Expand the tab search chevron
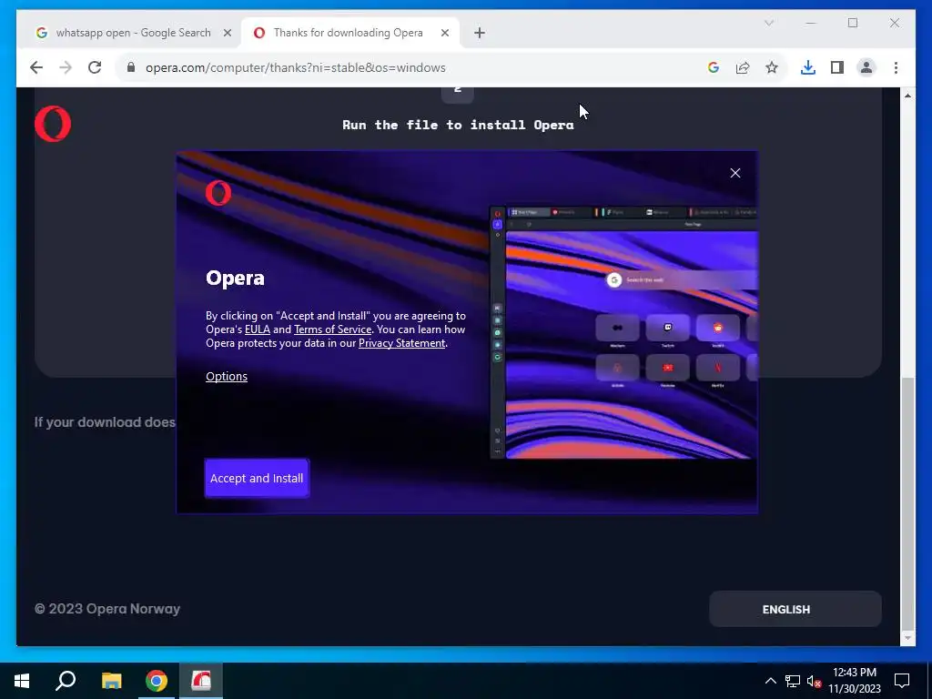This screenshot has width=932, height=699. point(768,23)
